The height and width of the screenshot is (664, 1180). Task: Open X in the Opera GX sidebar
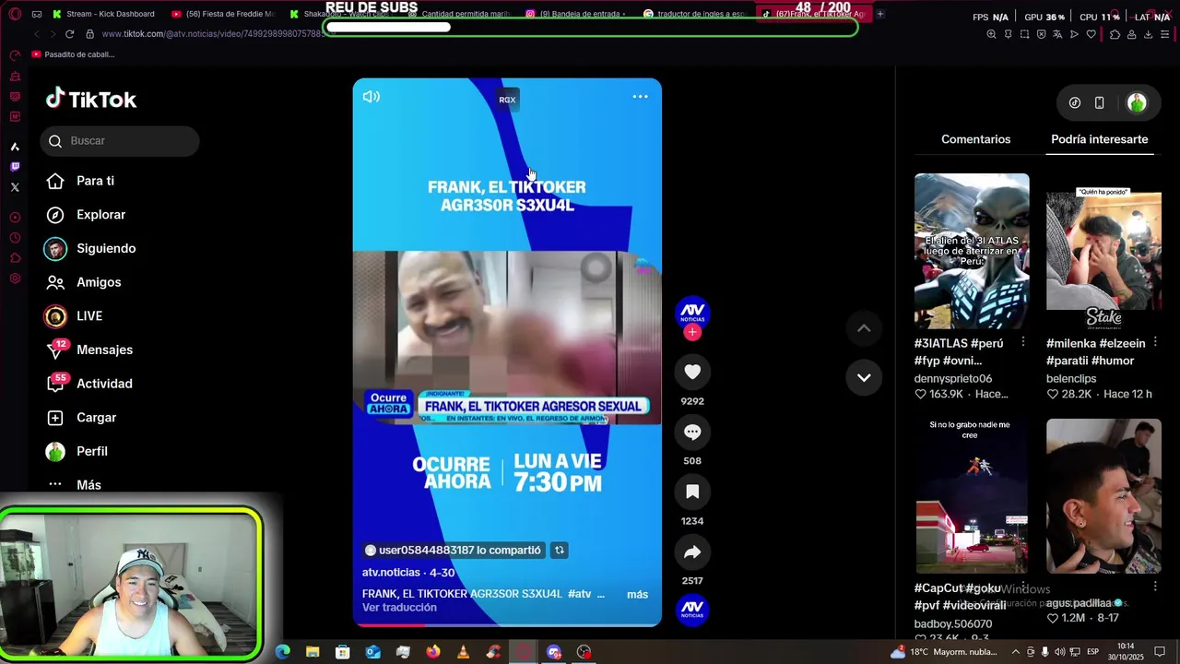(x=15, y=187)
